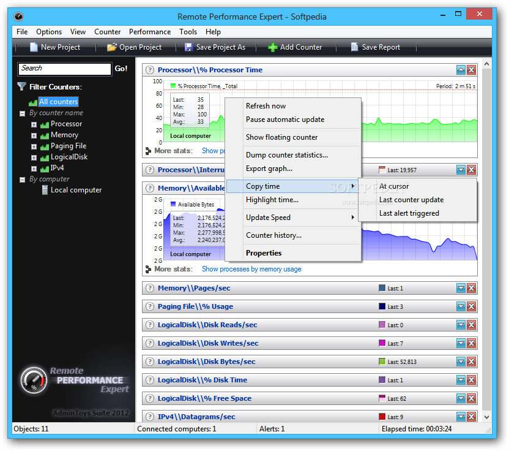The width and height of the screenshot is (509, 451).
Task: Select Last alert triggered submenu entry
Action: tap(418, 213)
